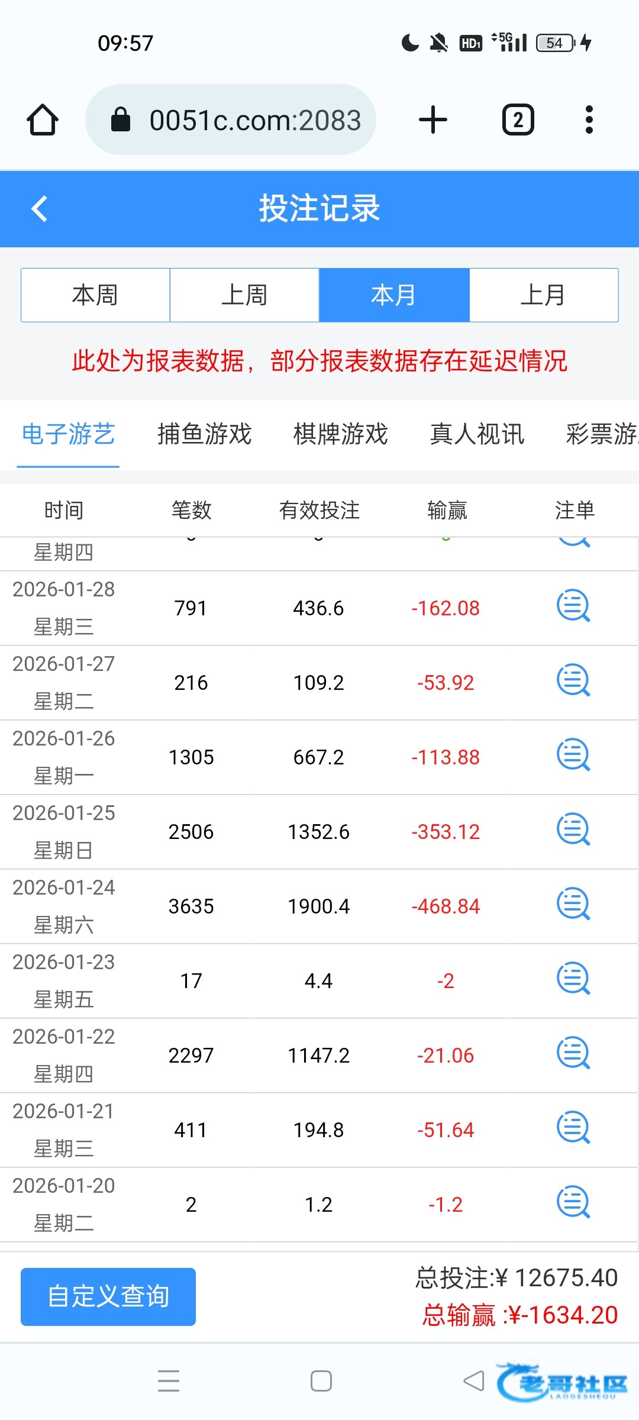
Task: View bet details for 2026-01-28
Action: point(573,606)
